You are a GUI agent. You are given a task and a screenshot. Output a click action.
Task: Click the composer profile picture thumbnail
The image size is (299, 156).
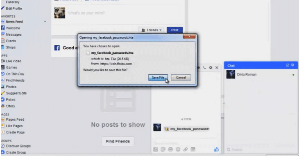point(60,13)
